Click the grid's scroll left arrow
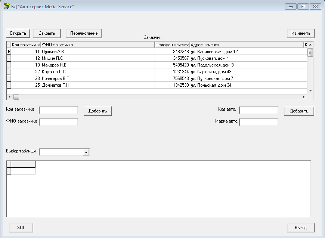 click(x=10, y=97)
